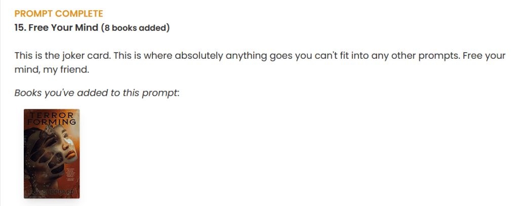
Task: Select the "PROMPT COMPLETE" status label
Action: 58,13
